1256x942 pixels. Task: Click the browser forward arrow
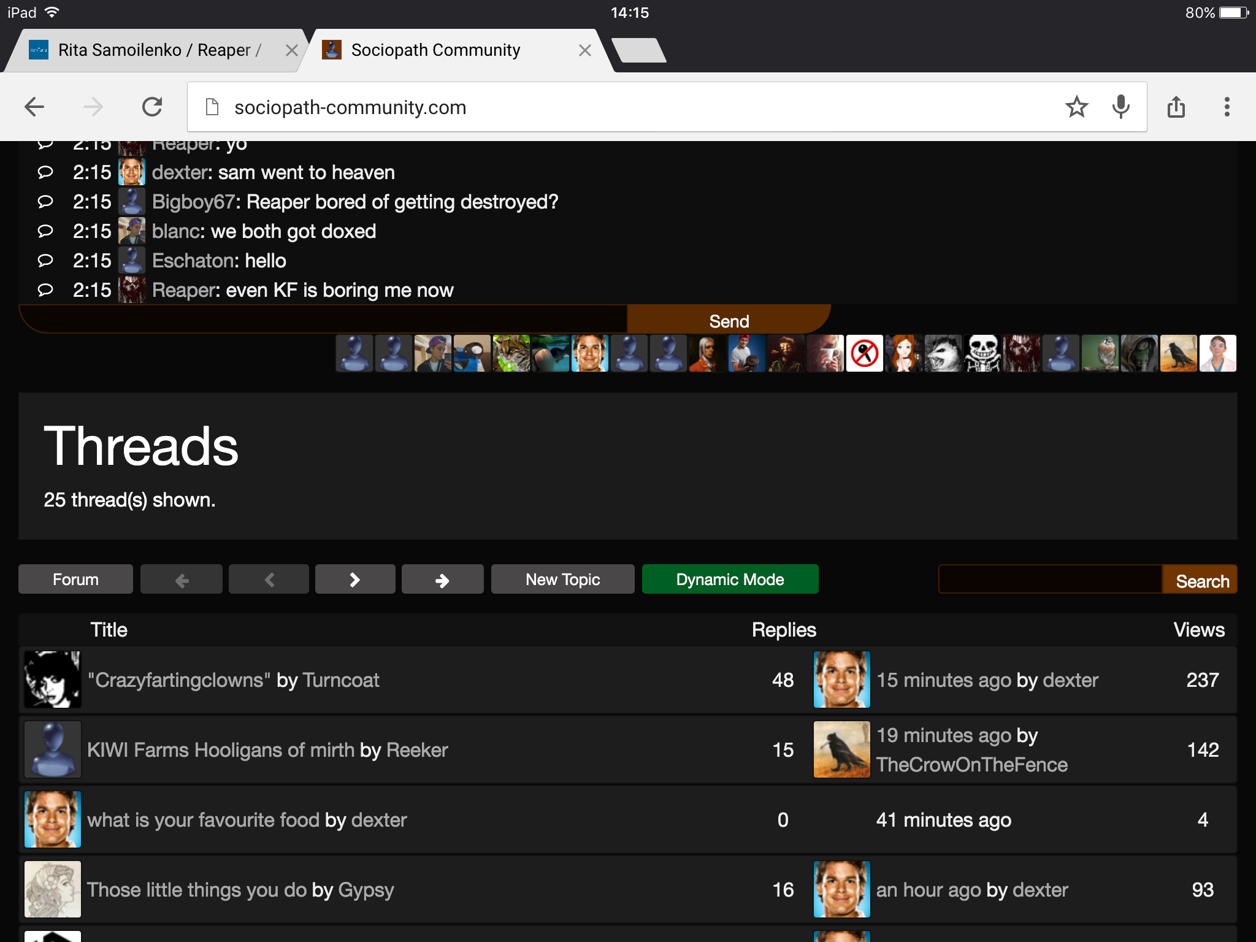(x=93, y=107)
